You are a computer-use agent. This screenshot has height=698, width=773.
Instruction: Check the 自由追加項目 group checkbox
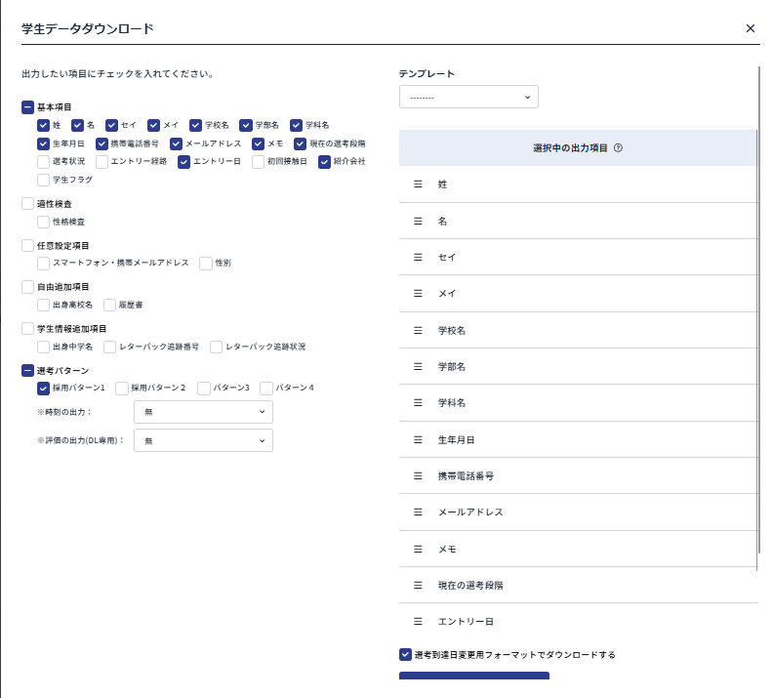coord(27,287)
